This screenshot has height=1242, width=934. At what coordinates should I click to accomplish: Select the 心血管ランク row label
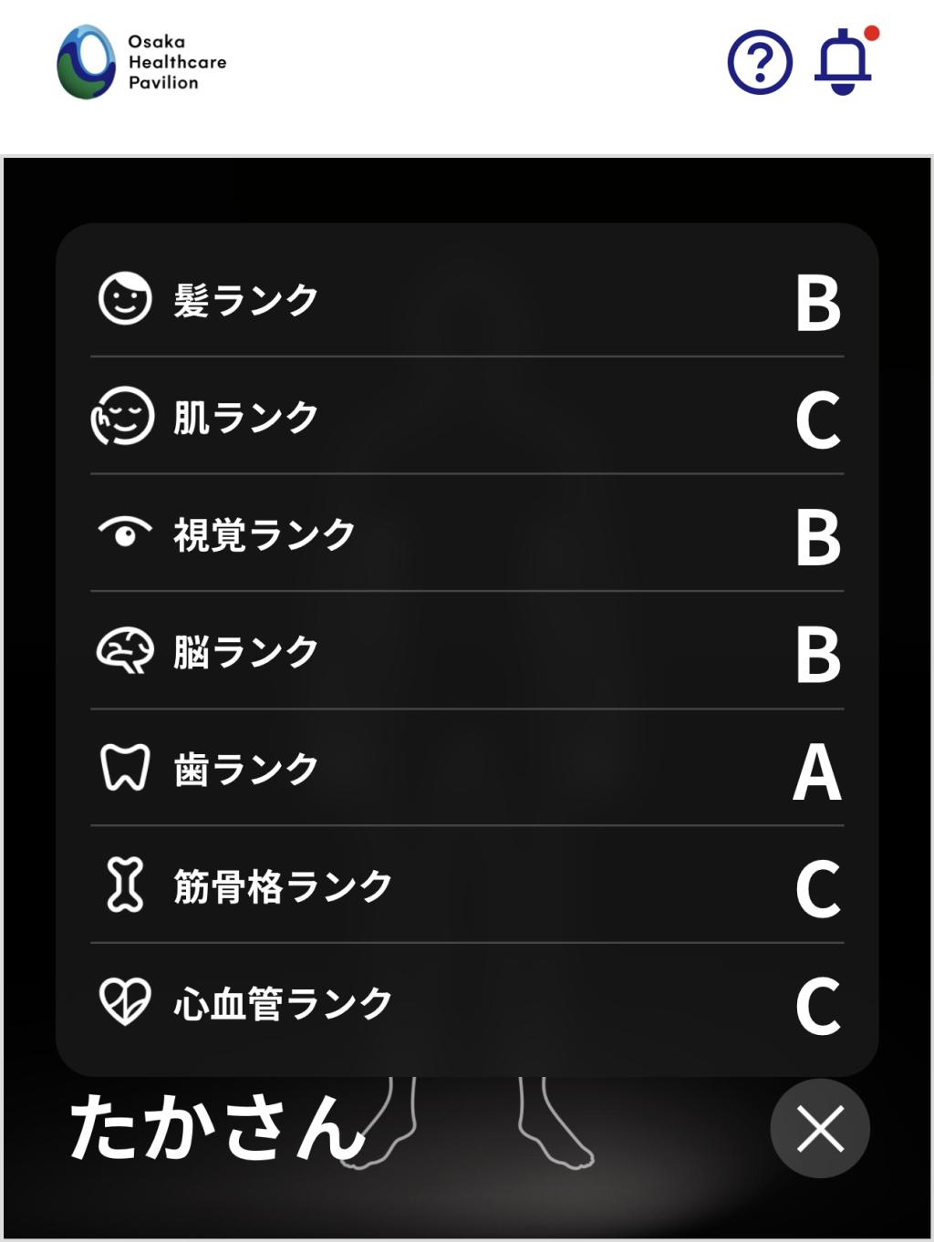(283, 1003)
